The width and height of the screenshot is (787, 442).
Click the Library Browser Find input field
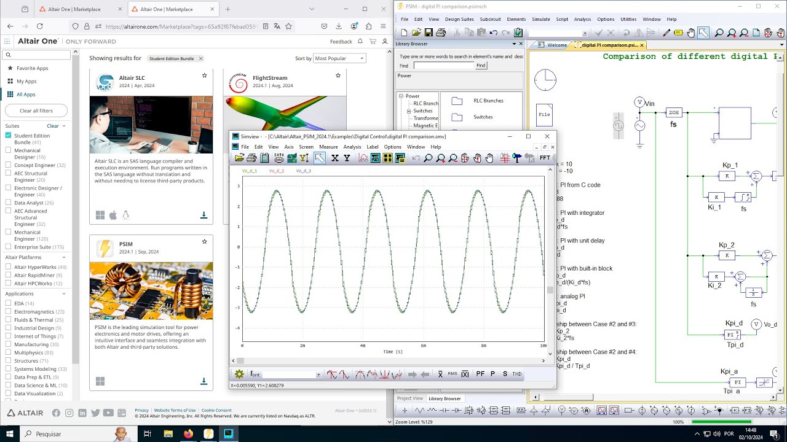(443, 66)
